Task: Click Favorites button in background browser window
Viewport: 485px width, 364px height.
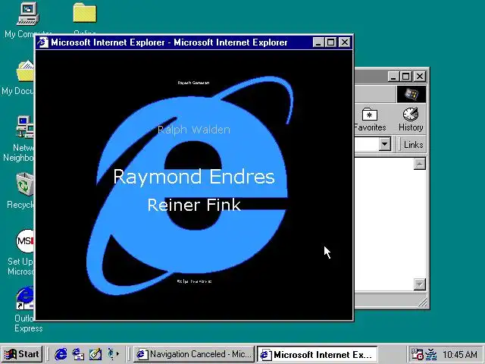Action: [x=370, y=119]
